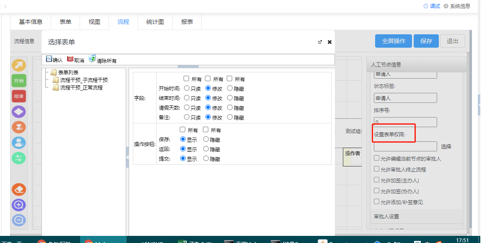
Task: Select the blue user manual-node tool
Action: 19,143
